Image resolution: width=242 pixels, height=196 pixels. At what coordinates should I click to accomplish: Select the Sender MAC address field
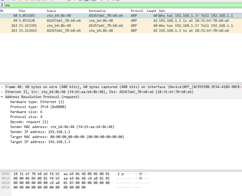point(62,127)
